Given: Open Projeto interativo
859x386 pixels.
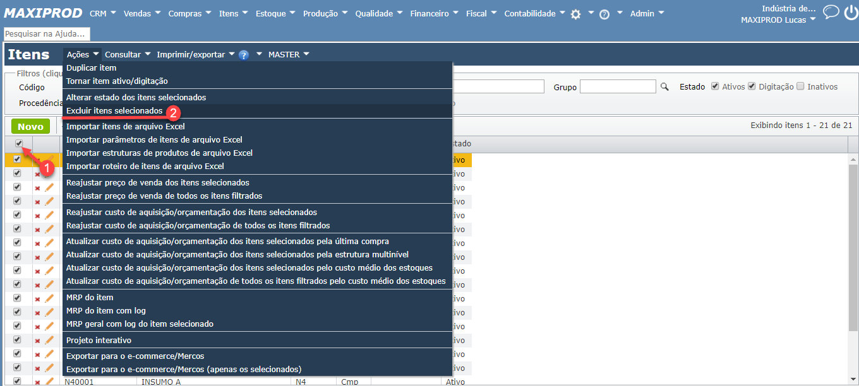Looking at the screenshot, I should [258, 341].
